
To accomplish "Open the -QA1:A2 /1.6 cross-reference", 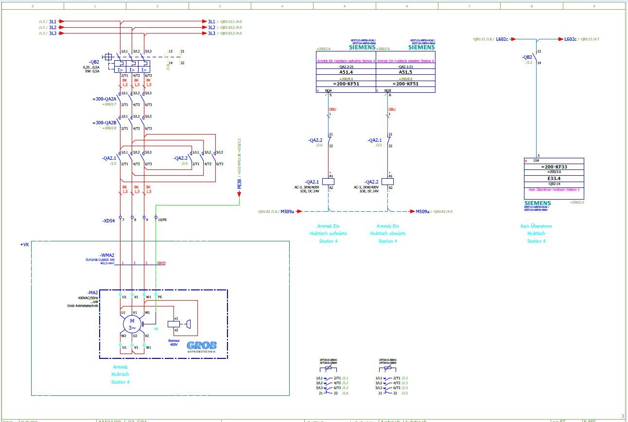I will tap(268, 211).
